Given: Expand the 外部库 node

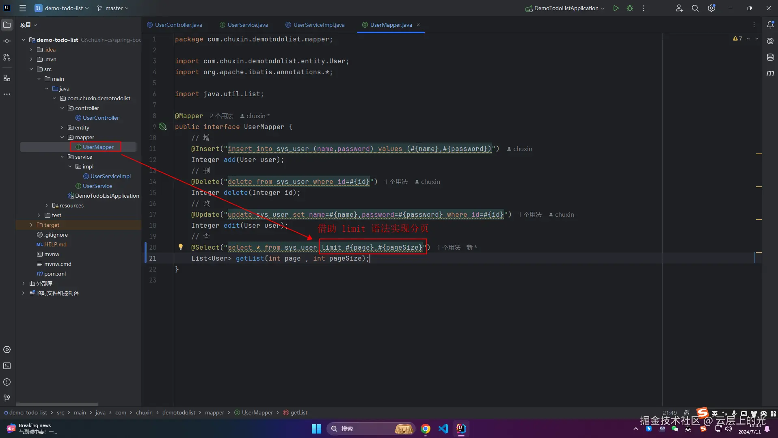Looking at the screenshot, I should [x=24, y=283].
